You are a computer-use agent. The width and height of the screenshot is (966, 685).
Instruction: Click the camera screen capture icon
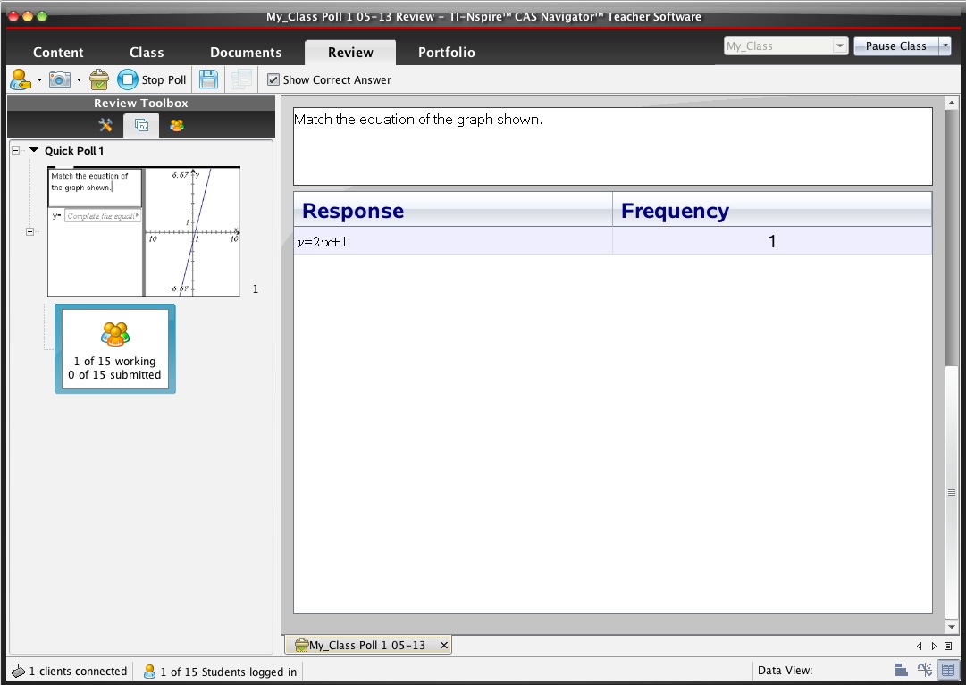coord(60,79)
